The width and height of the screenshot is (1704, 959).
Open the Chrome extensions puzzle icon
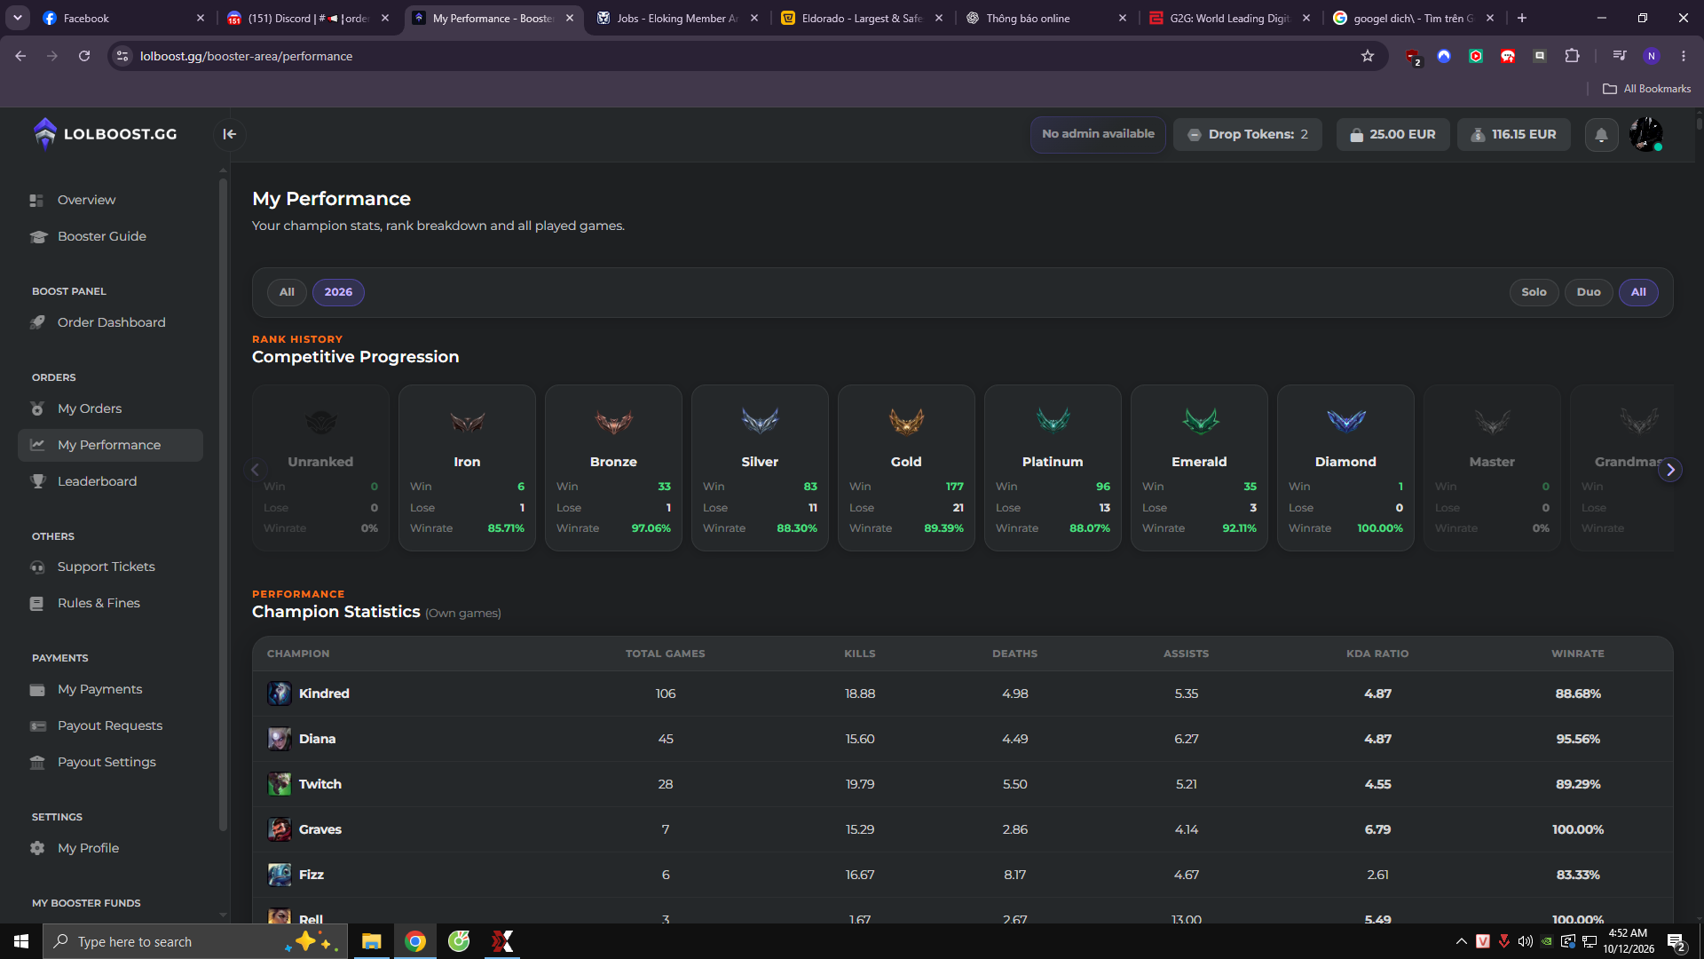(x=1572, y=56)
